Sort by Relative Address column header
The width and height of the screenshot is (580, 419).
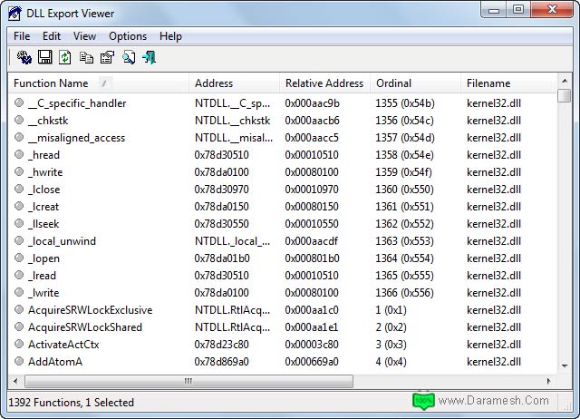tap(324, 83)
